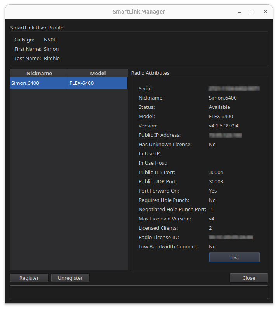Select the FLEX-6400 model cell in the table
Image resolution: width=278 pixels, height=310 pixels.
click(x=98, y=83)
